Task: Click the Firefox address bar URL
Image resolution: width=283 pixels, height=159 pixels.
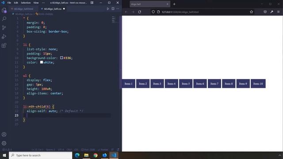Action: tap(180, 12)
